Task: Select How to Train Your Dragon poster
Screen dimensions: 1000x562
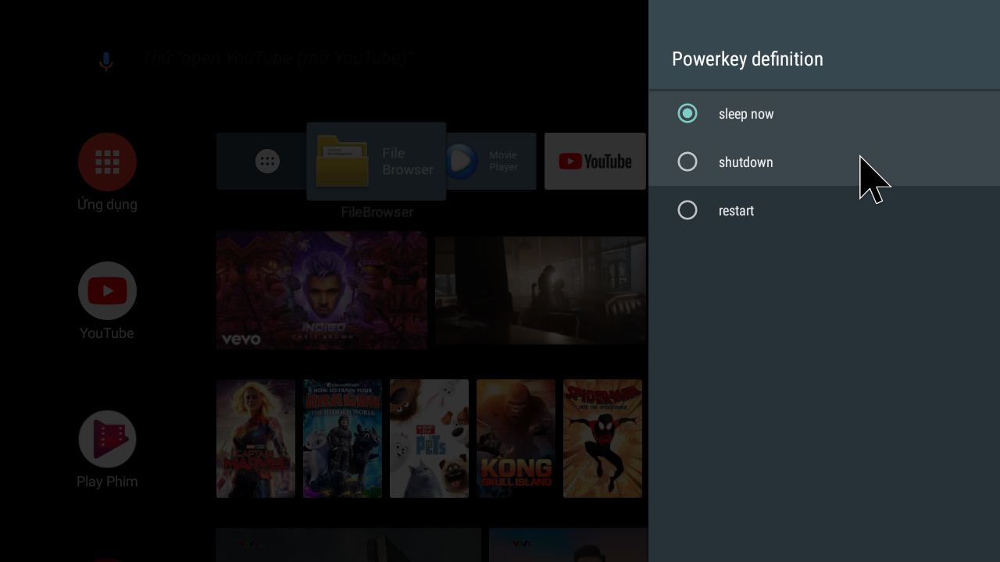Action: (x=342, y=439)
